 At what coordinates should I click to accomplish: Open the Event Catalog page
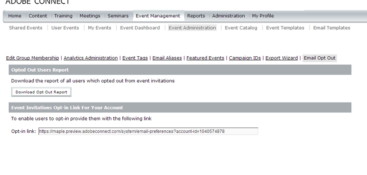point(241,28)
